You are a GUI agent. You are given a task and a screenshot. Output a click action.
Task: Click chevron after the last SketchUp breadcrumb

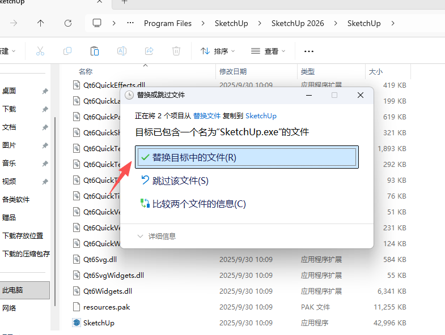393,23
